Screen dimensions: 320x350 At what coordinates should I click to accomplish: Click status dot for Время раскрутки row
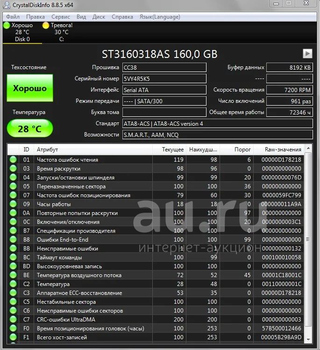(13, 169)
